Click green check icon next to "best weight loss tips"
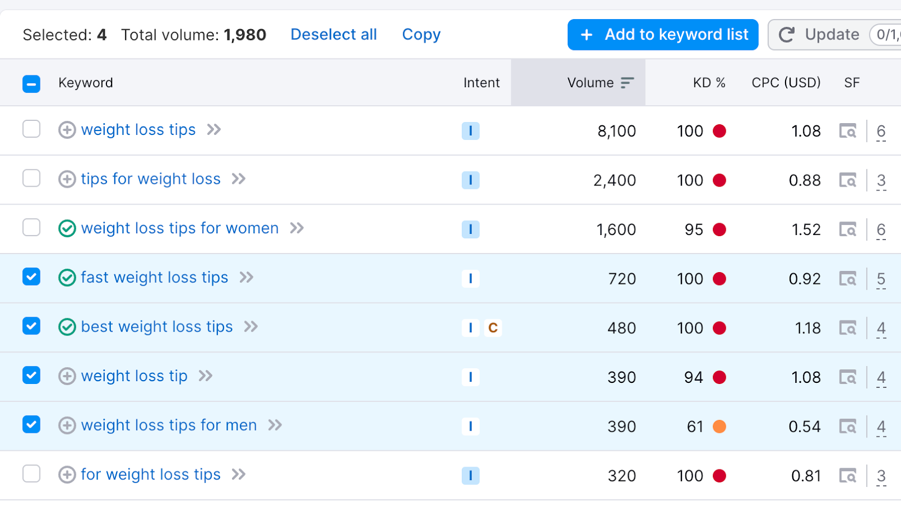The height and width of the screenshot is (506, 901). point(66,327)
